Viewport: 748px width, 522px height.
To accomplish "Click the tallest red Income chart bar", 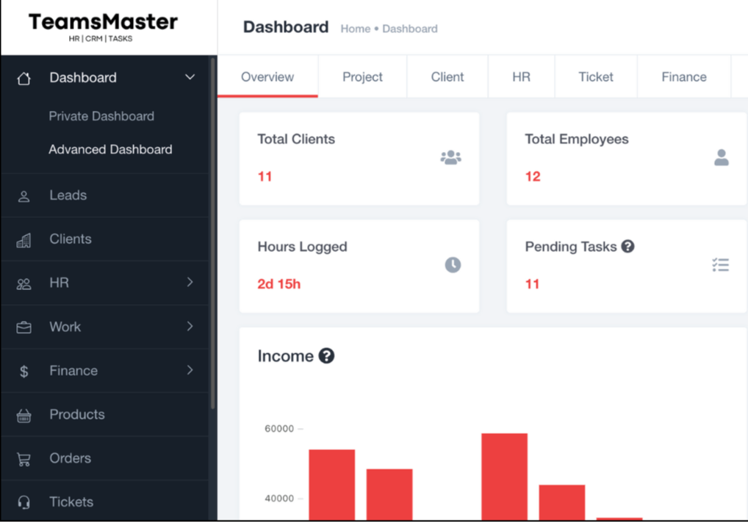I will pos(504,476).
